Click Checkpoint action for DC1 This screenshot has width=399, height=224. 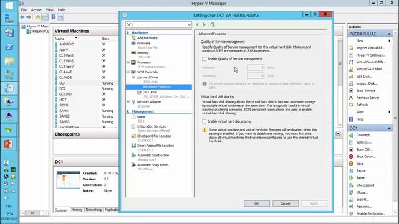click(x=365, y=185)
